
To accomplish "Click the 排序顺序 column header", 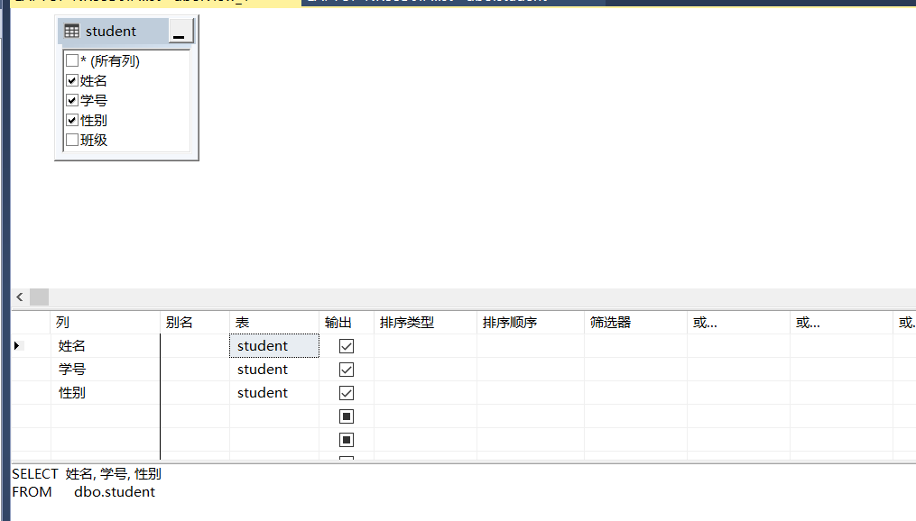I will [531, 322].
